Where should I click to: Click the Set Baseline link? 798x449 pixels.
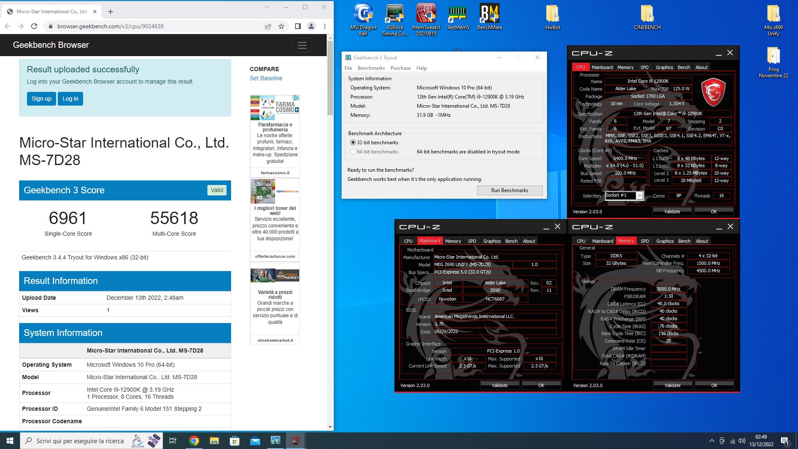tap(266, 78)
